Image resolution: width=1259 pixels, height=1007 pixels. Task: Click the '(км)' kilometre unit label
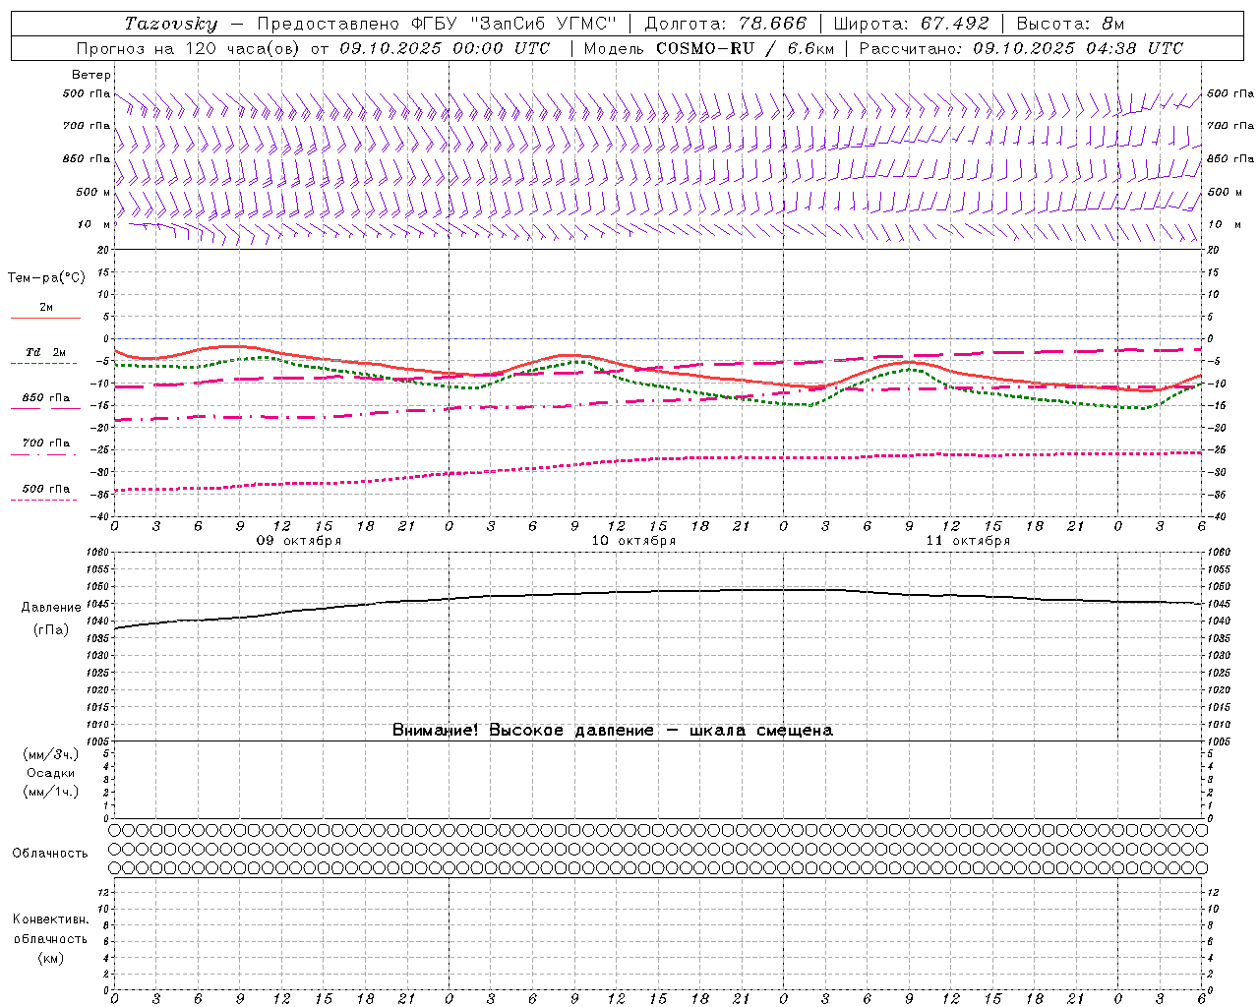(51, 958)
